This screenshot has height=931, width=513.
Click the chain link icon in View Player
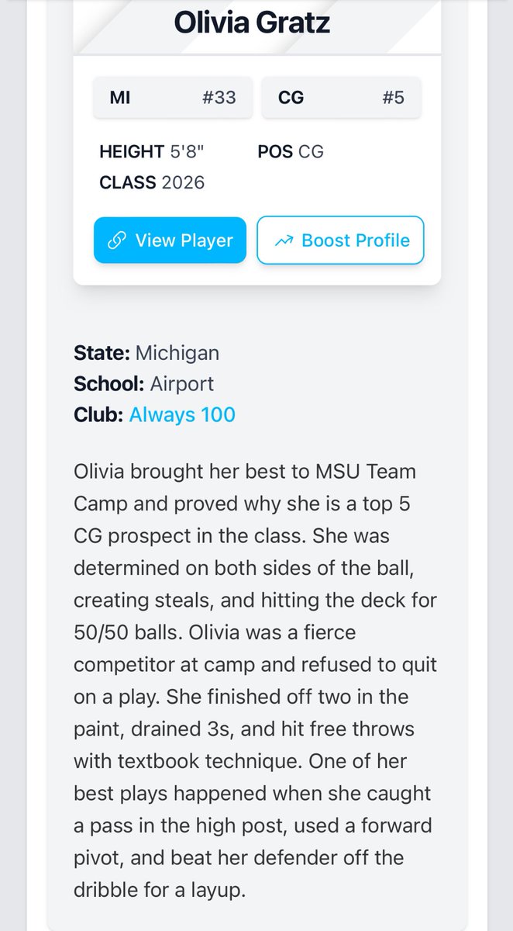point(117,240)
